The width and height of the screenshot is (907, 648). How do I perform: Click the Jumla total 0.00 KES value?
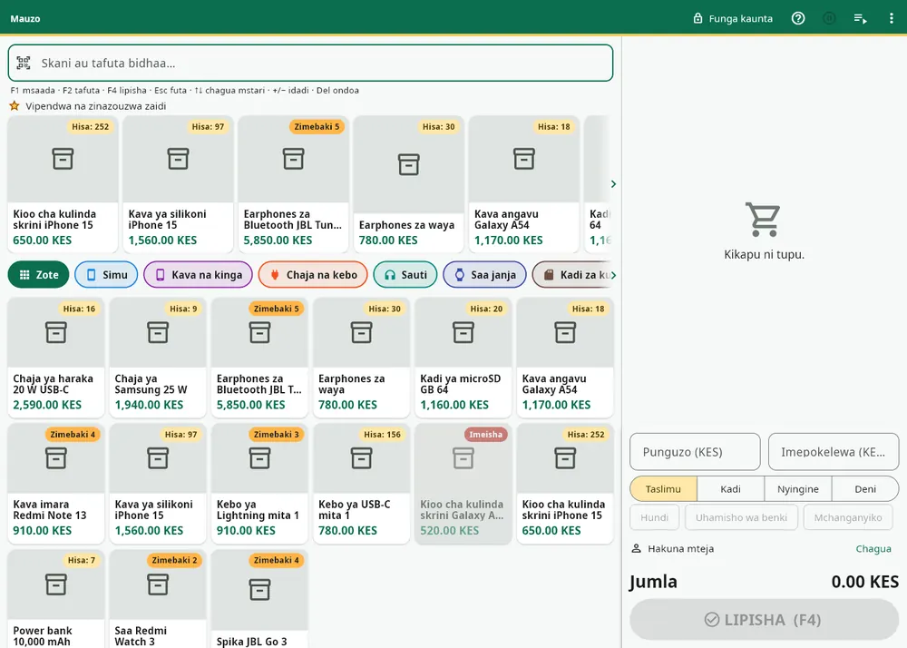[x=864, y=582]
